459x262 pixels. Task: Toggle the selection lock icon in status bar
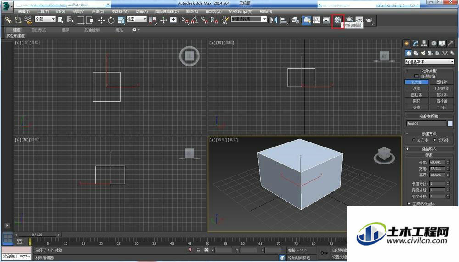(198, 250)
